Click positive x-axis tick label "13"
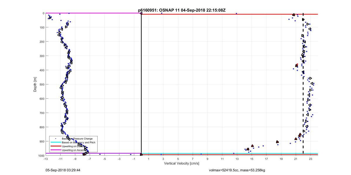The image size is (351, 175). (237, 159)
